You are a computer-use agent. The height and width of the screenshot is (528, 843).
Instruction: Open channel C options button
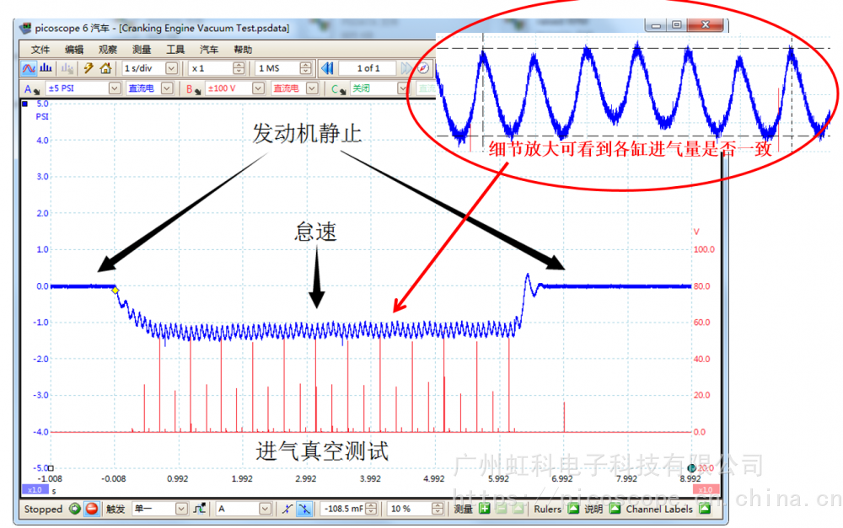click(338, 88)
